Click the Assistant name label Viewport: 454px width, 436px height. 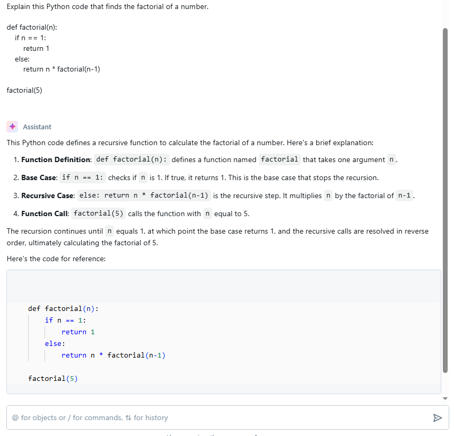[x=37, y=127]
